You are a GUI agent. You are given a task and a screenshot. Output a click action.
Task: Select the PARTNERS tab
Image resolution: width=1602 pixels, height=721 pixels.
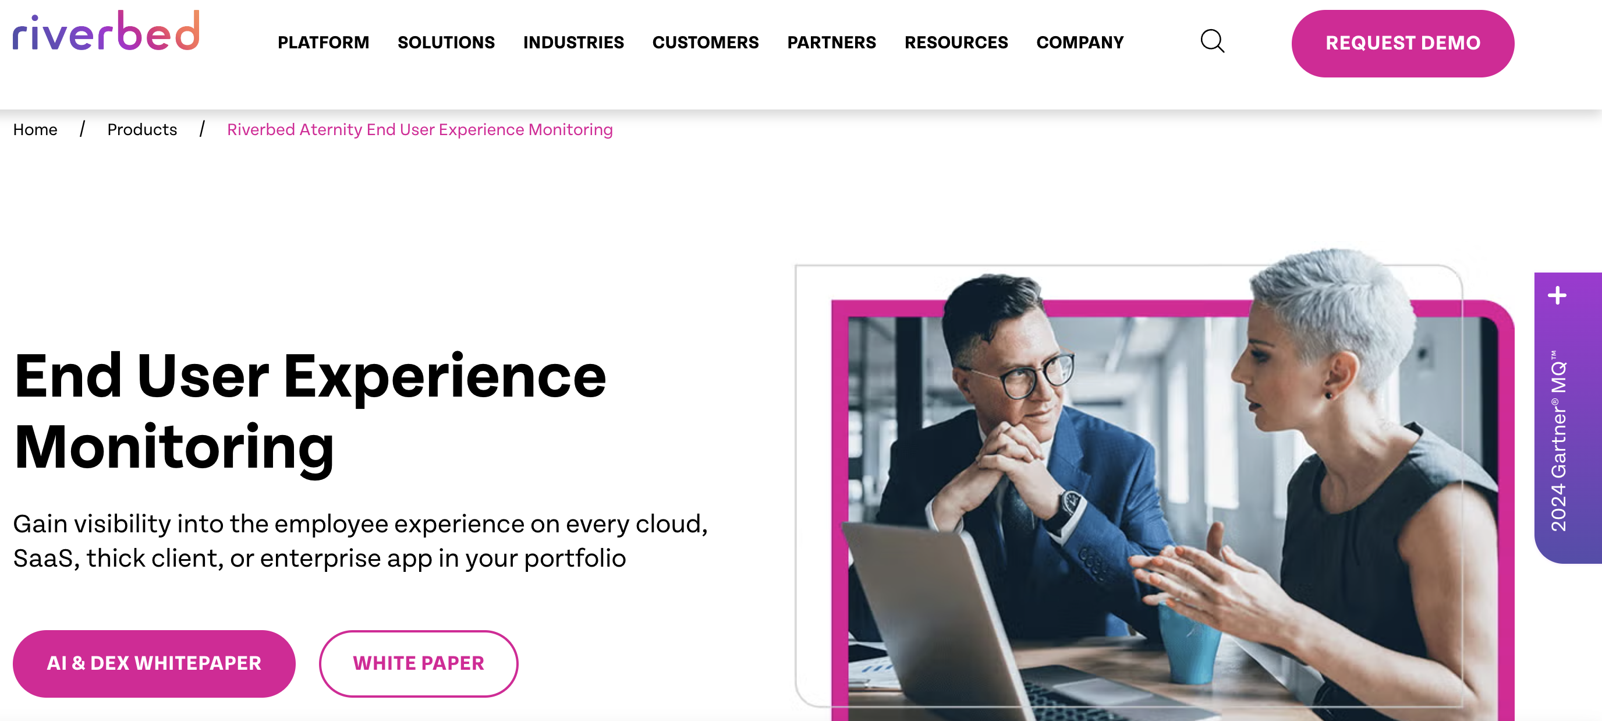click(831, 42)
